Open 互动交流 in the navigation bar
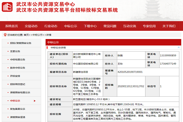 coord(130,26)
